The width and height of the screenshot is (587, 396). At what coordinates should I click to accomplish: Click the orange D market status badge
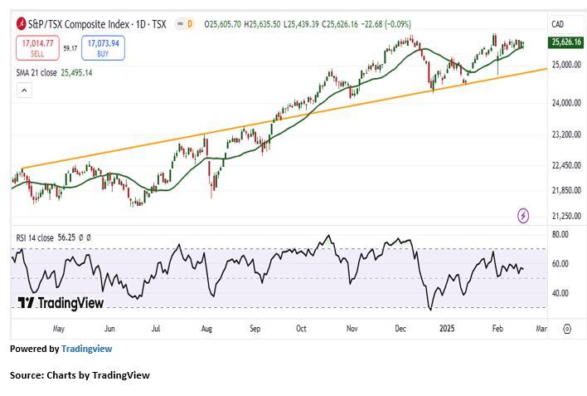tap(190, 24)
